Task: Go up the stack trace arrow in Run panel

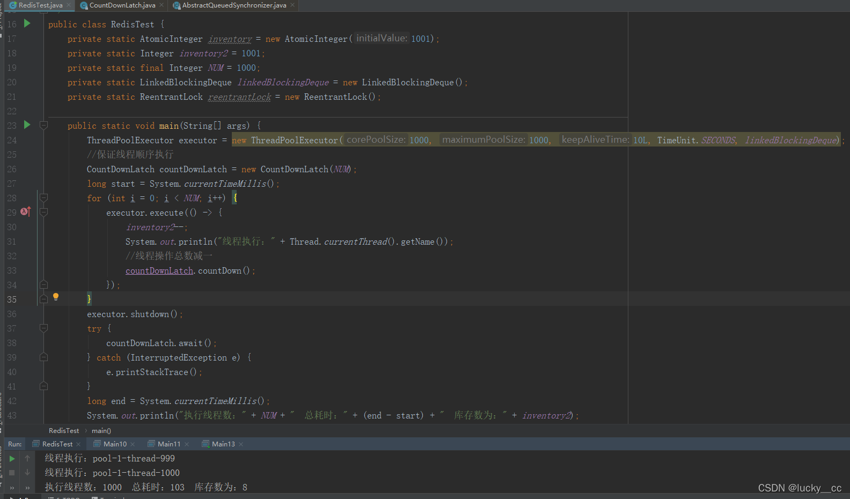Action: 27,458
